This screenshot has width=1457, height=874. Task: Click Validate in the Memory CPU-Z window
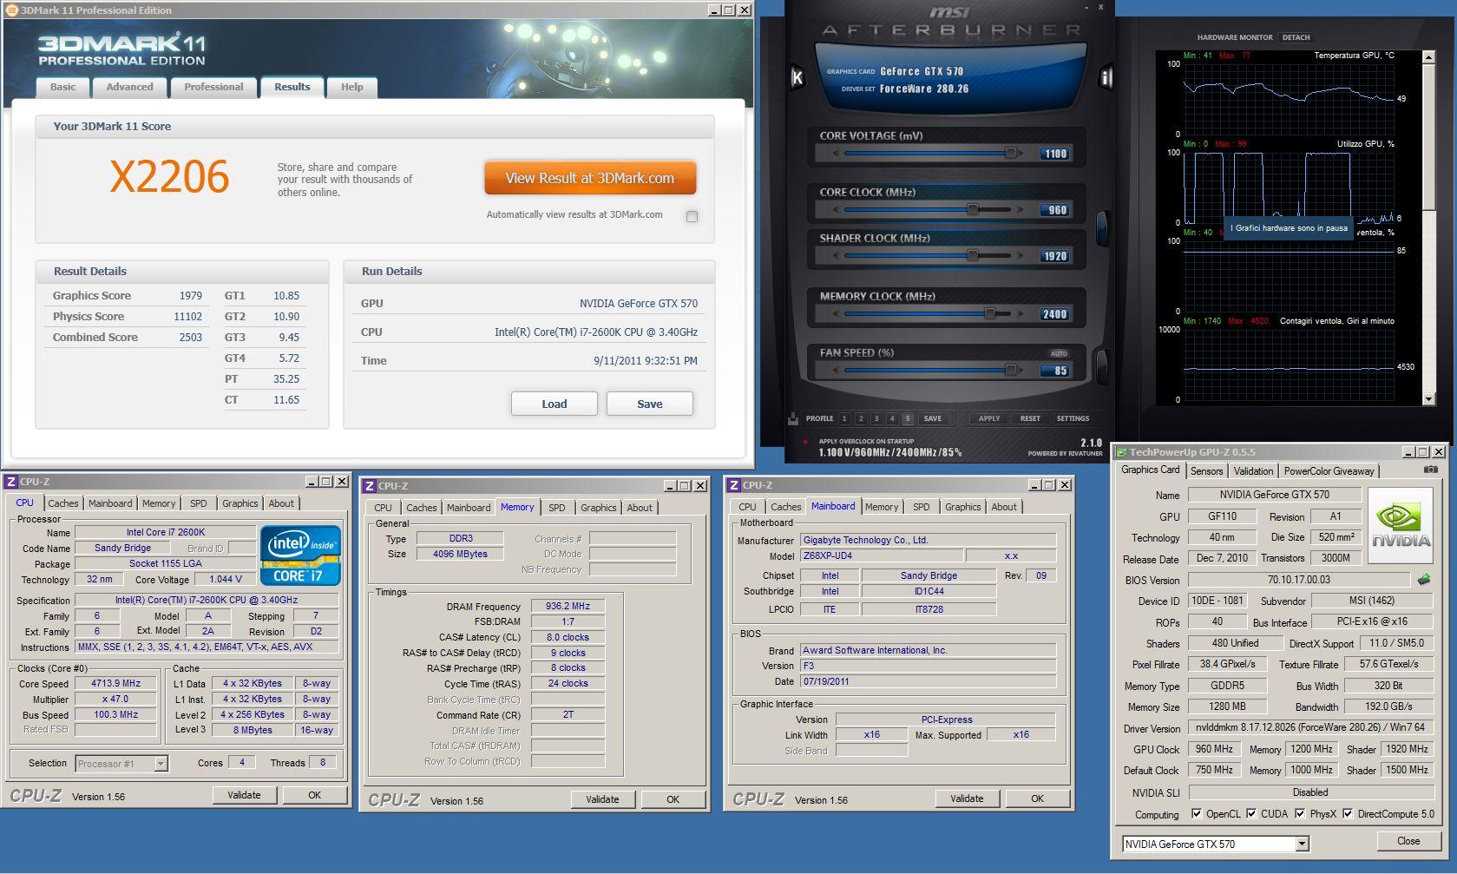602,799
